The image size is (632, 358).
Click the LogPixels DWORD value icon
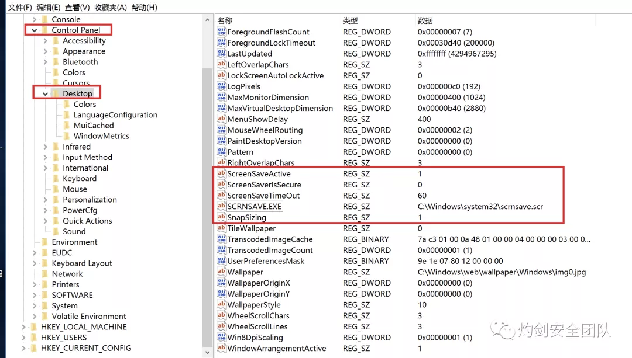click(221, 86)
